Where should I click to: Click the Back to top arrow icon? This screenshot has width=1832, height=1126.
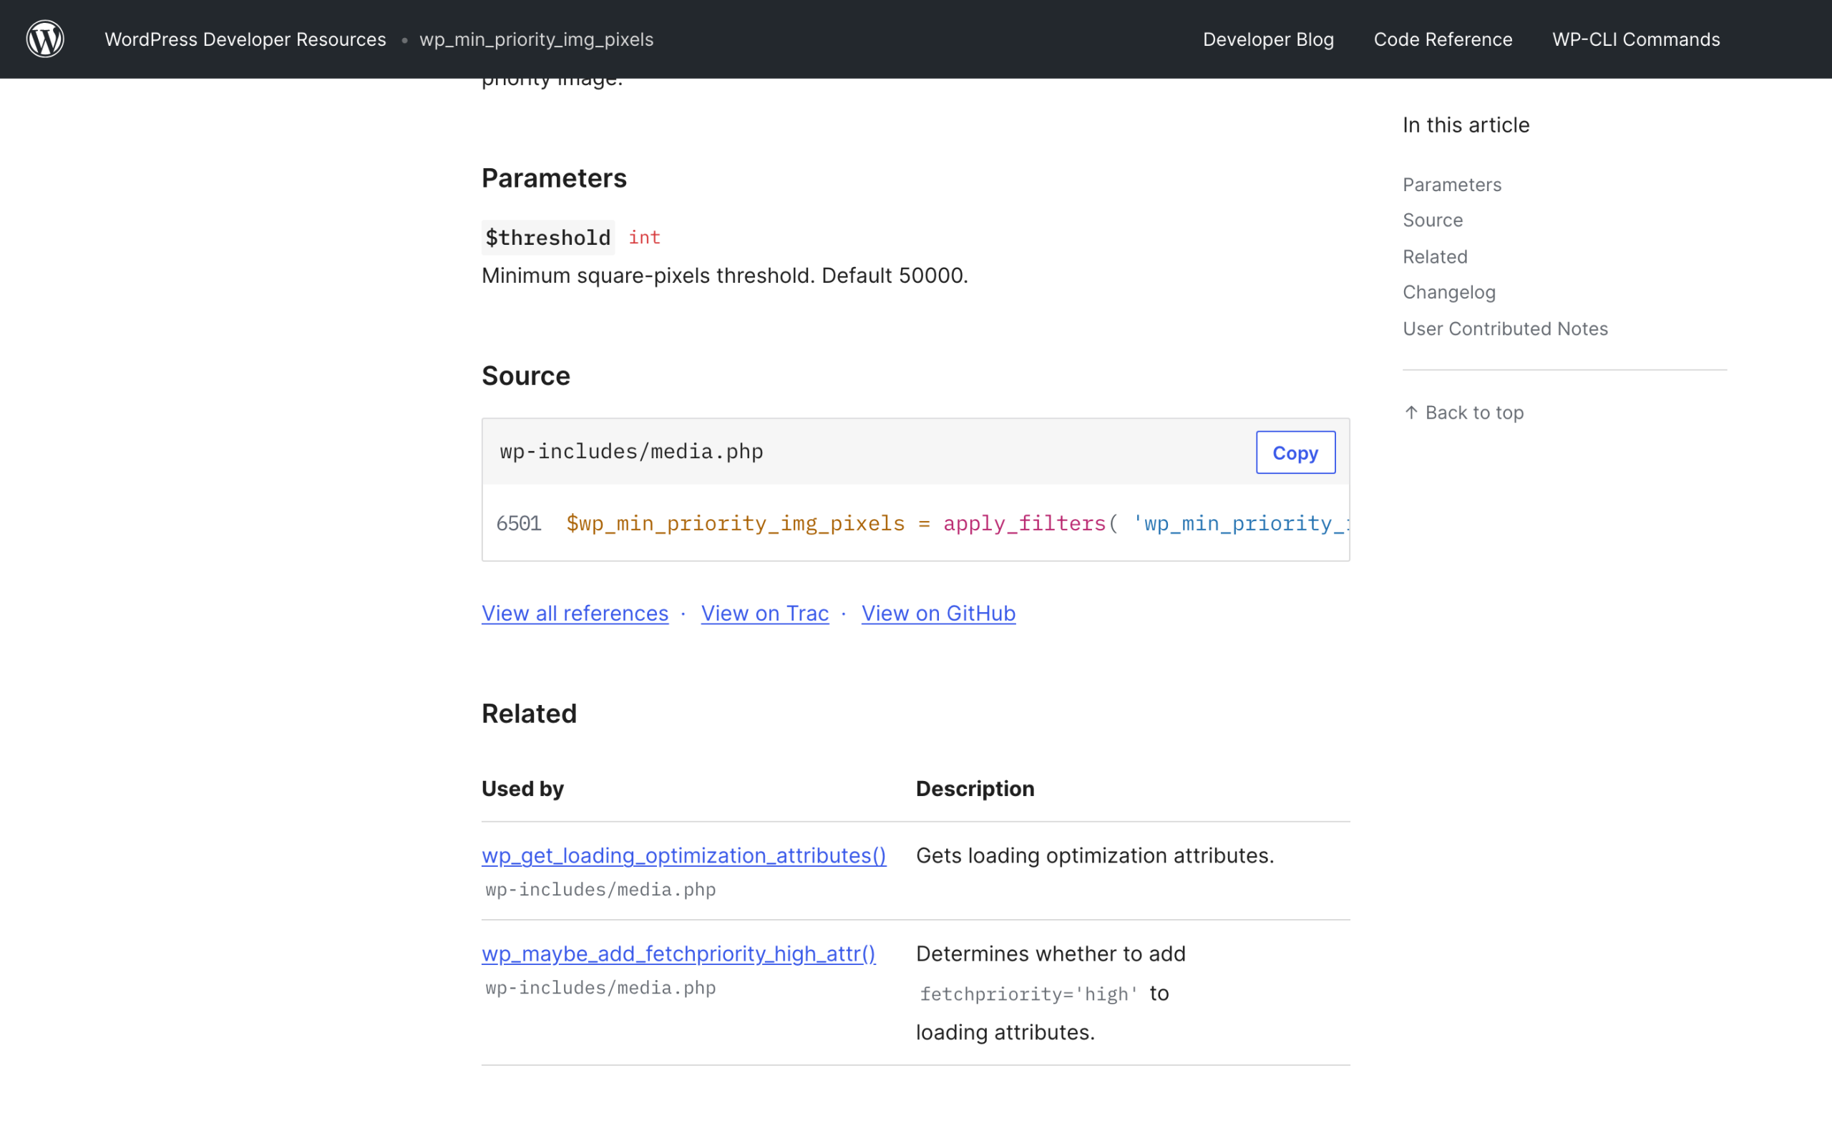click(x=1410, y=412)
